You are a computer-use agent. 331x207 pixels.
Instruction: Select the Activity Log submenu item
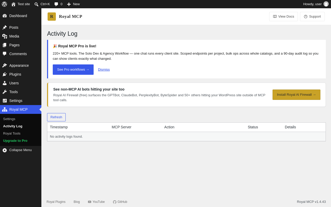(13, 126)
